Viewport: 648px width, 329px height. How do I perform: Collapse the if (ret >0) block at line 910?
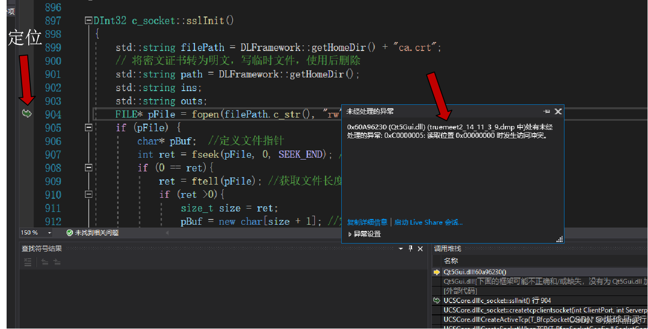(88, 194)
